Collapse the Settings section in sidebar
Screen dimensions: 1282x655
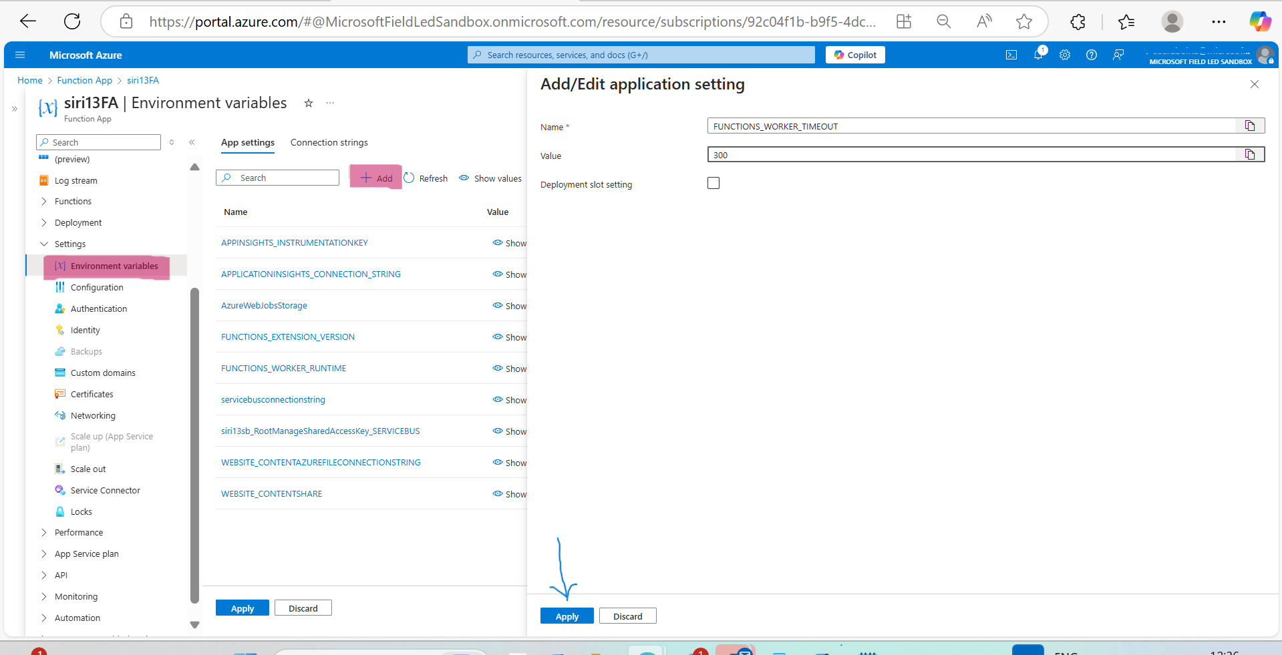point(44,244)
